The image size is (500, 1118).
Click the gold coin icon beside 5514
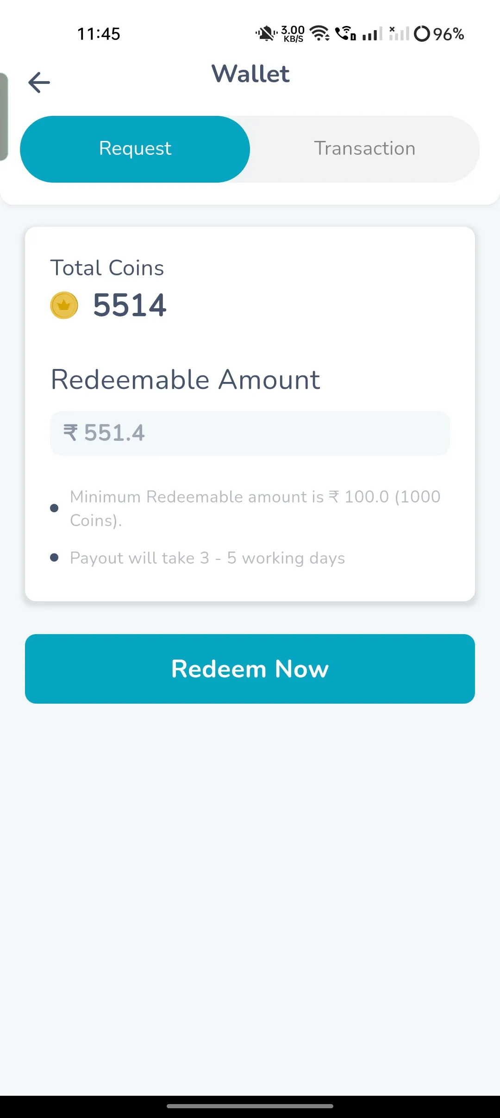[64, 305]
